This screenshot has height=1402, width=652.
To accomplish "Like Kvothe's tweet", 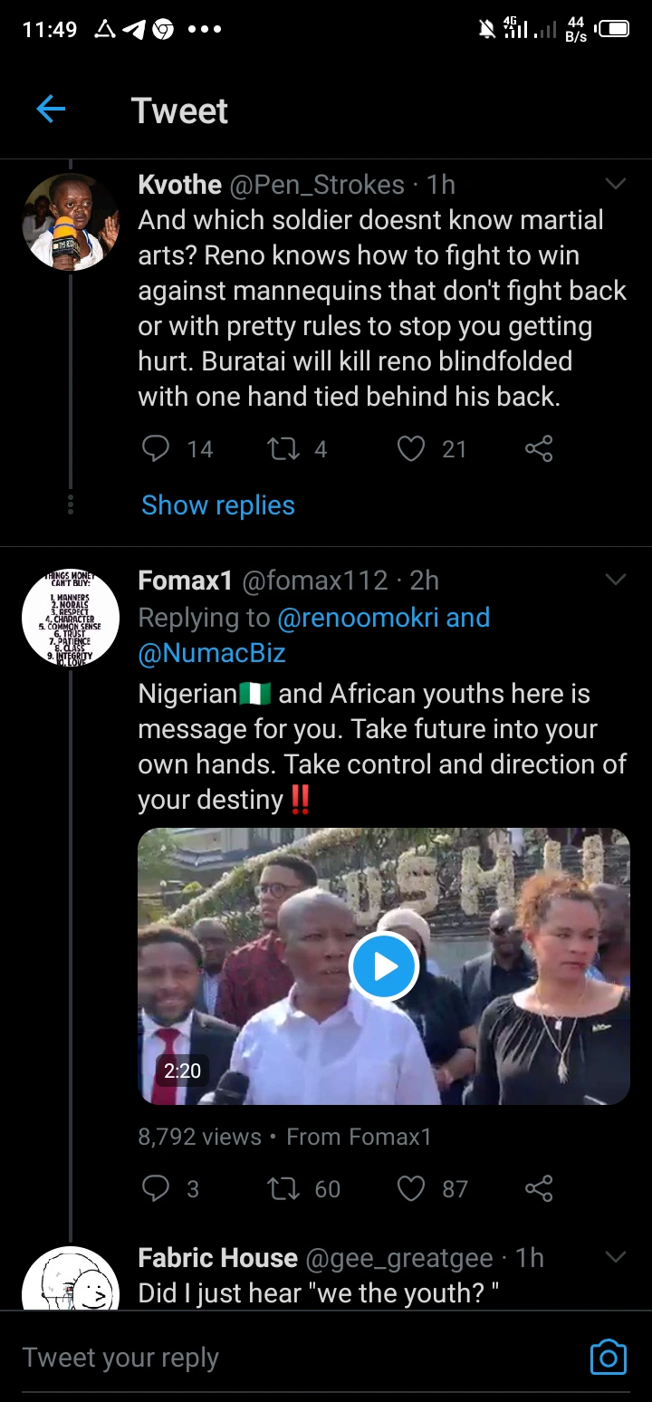I will [411, 448].
